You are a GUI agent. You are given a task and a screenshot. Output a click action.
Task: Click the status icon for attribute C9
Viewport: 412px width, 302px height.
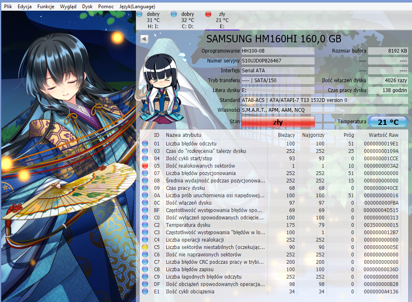(145, 277)
